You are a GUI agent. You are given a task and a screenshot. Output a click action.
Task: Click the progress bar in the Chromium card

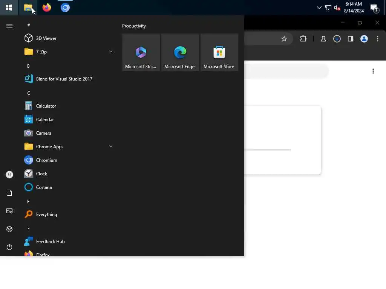pyautogui.click(x=268, y=150)
